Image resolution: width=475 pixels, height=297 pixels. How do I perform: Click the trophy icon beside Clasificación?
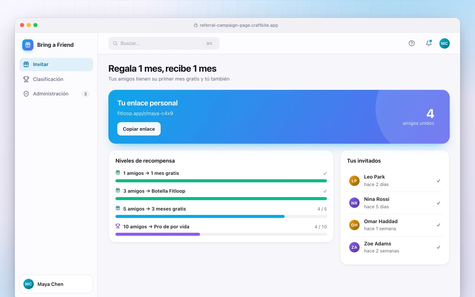click(26, 79)
